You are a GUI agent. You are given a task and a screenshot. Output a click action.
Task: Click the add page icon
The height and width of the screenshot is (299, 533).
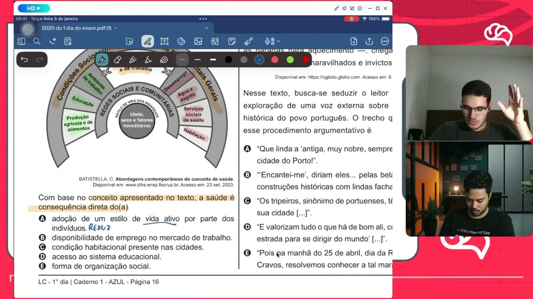pyautogui.click(x=354, y=41)
